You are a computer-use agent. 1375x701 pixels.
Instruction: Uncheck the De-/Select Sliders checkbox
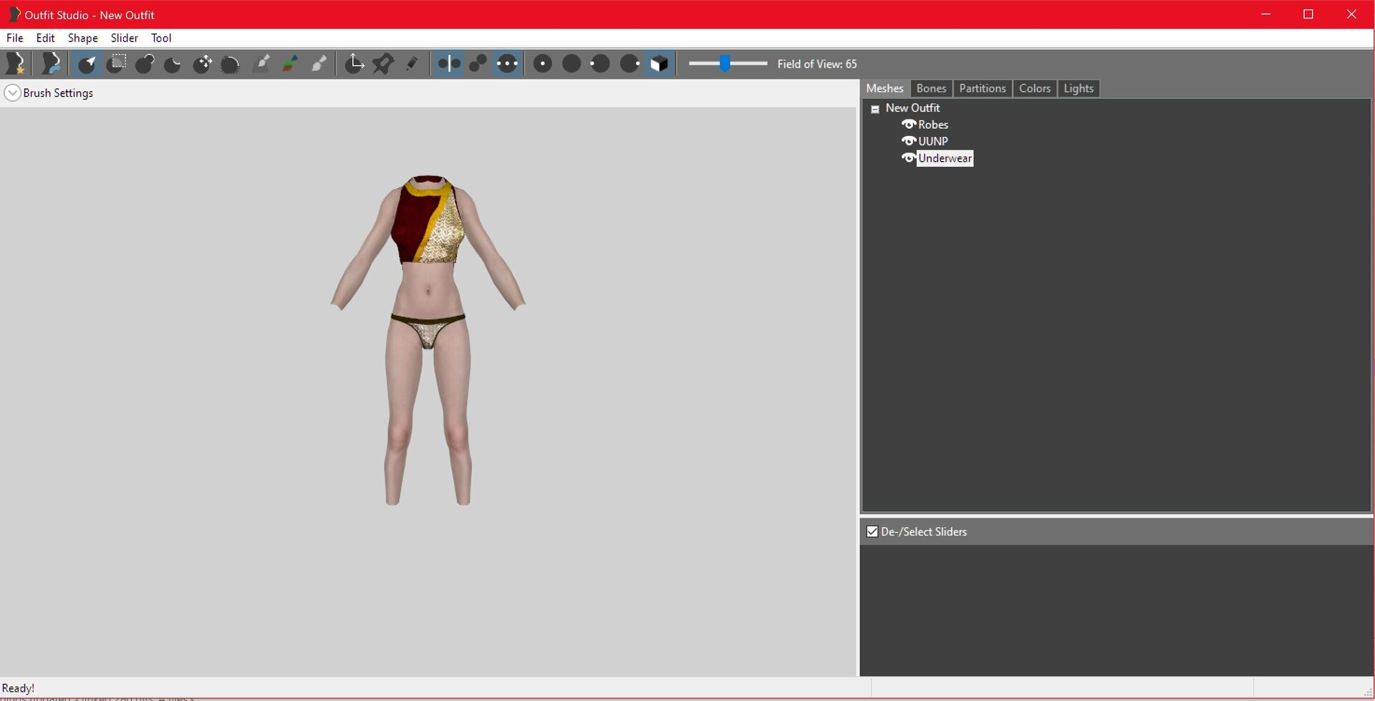point(872,531)
